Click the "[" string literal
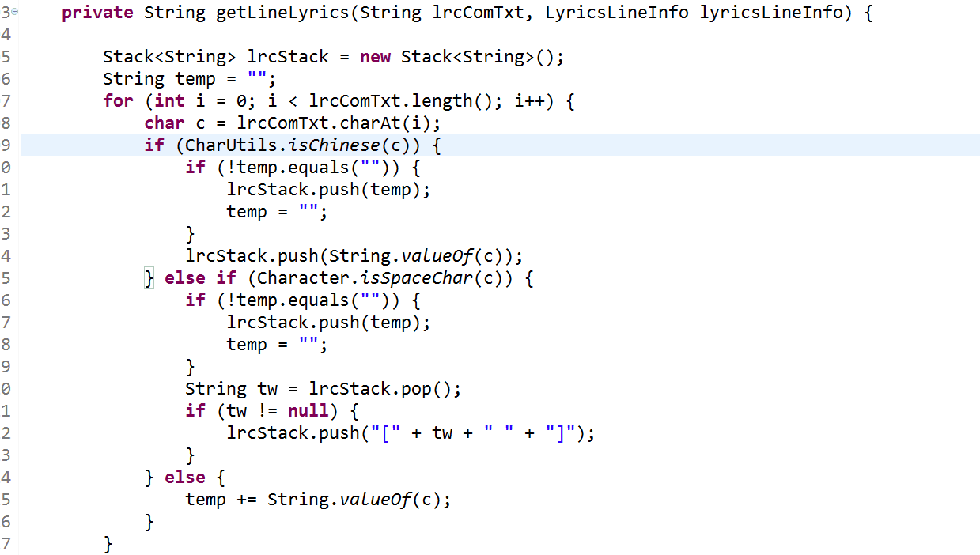Screen dimensions: 980x555 pos(385,434)
